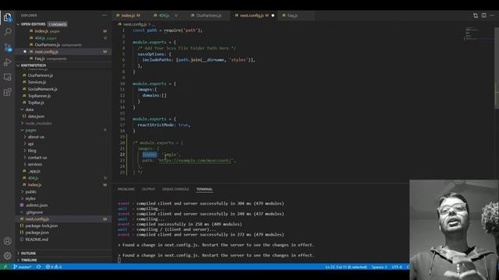The image size is (499, 280).
Task: Click the remote window indicator in status bar
Action: pyautogui.click(x=5, y=267)
